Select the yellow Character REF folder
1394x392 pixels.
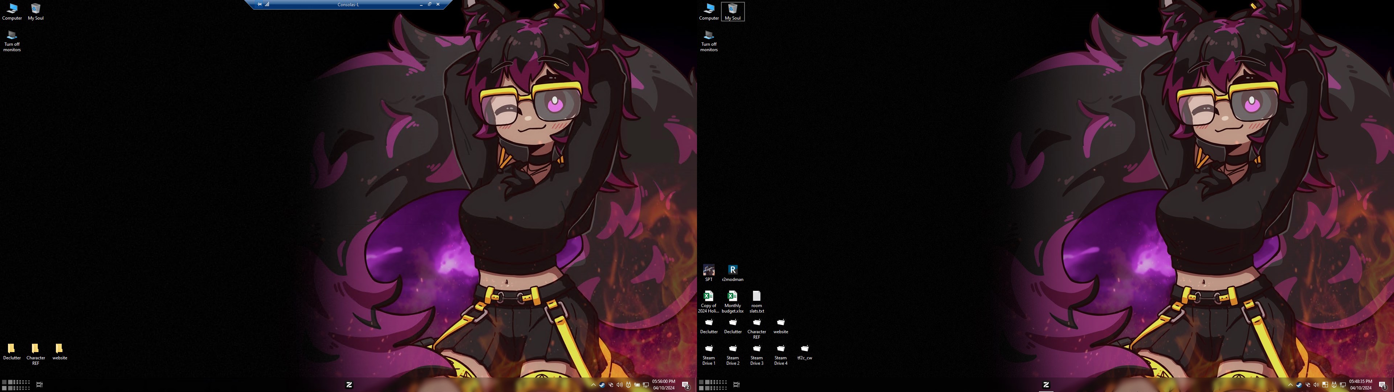[36, 354]
